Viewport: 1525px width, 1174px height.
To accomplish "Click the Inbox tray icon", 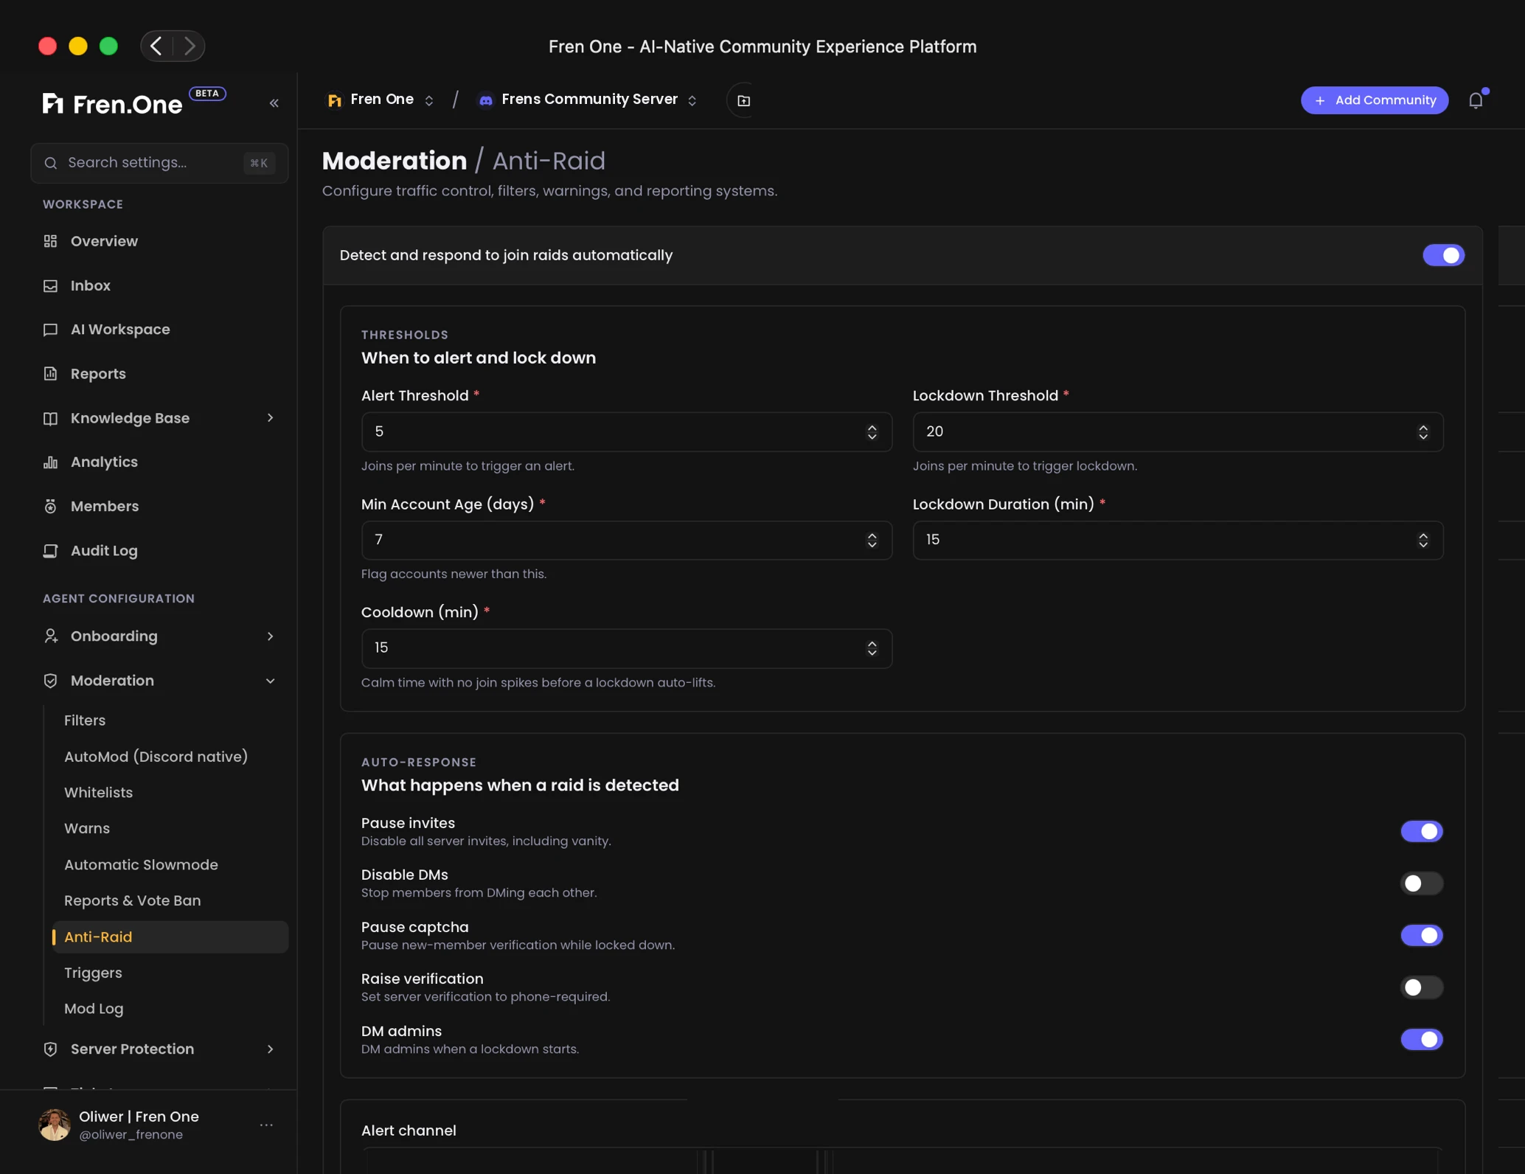I will pyautogui.click(x=50, y=285).
